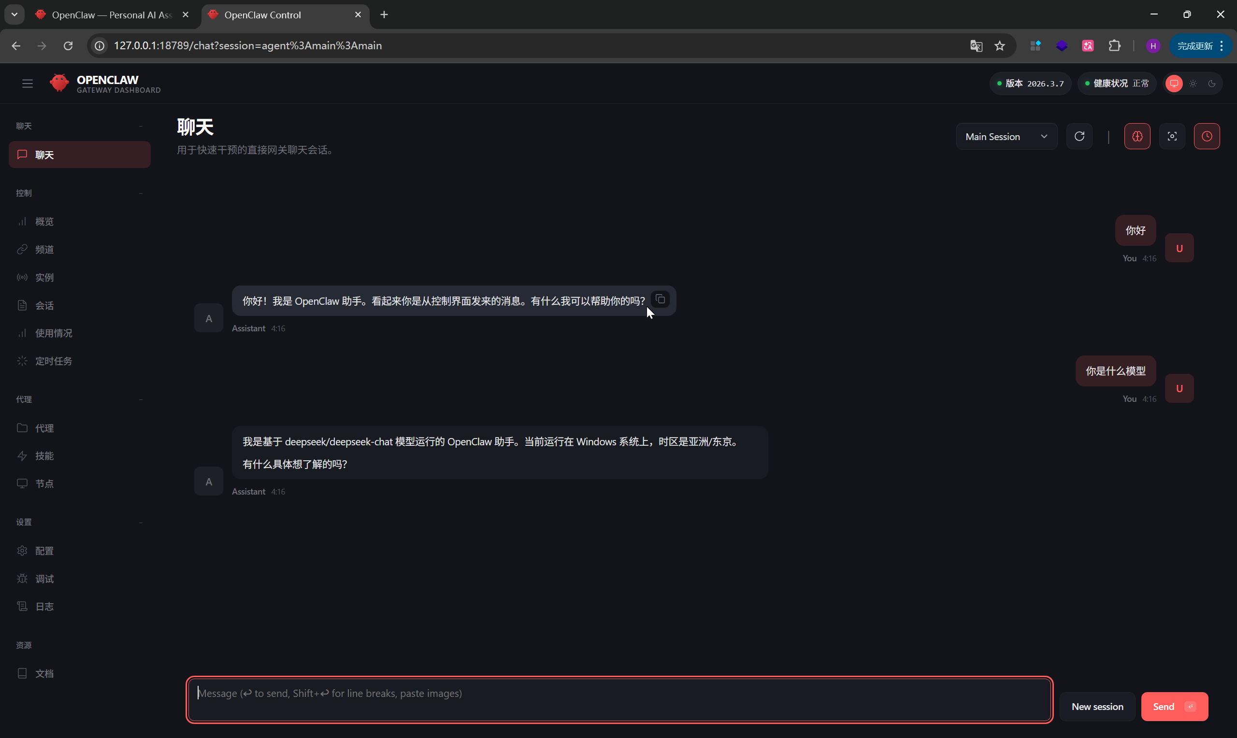Collapse the 聊天 section
The width and height of the screenshot is (1237, 738).
coord(141,126)
